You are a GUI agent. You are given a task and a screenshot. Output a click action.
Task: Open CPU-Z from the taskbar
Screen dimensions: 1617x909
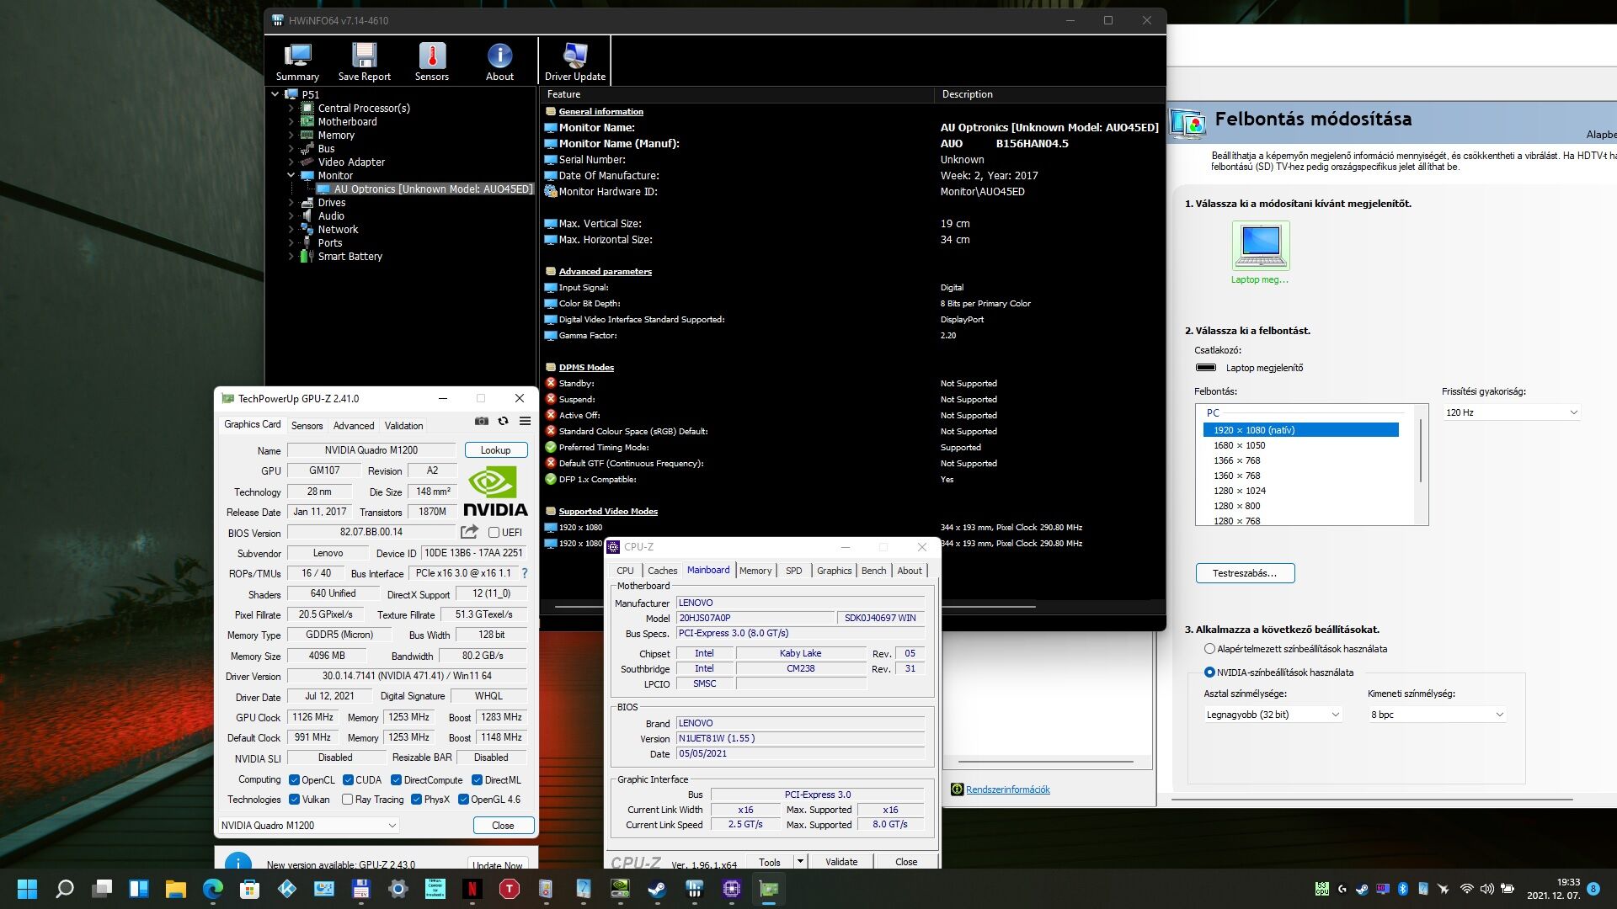[x=731, y=889]
